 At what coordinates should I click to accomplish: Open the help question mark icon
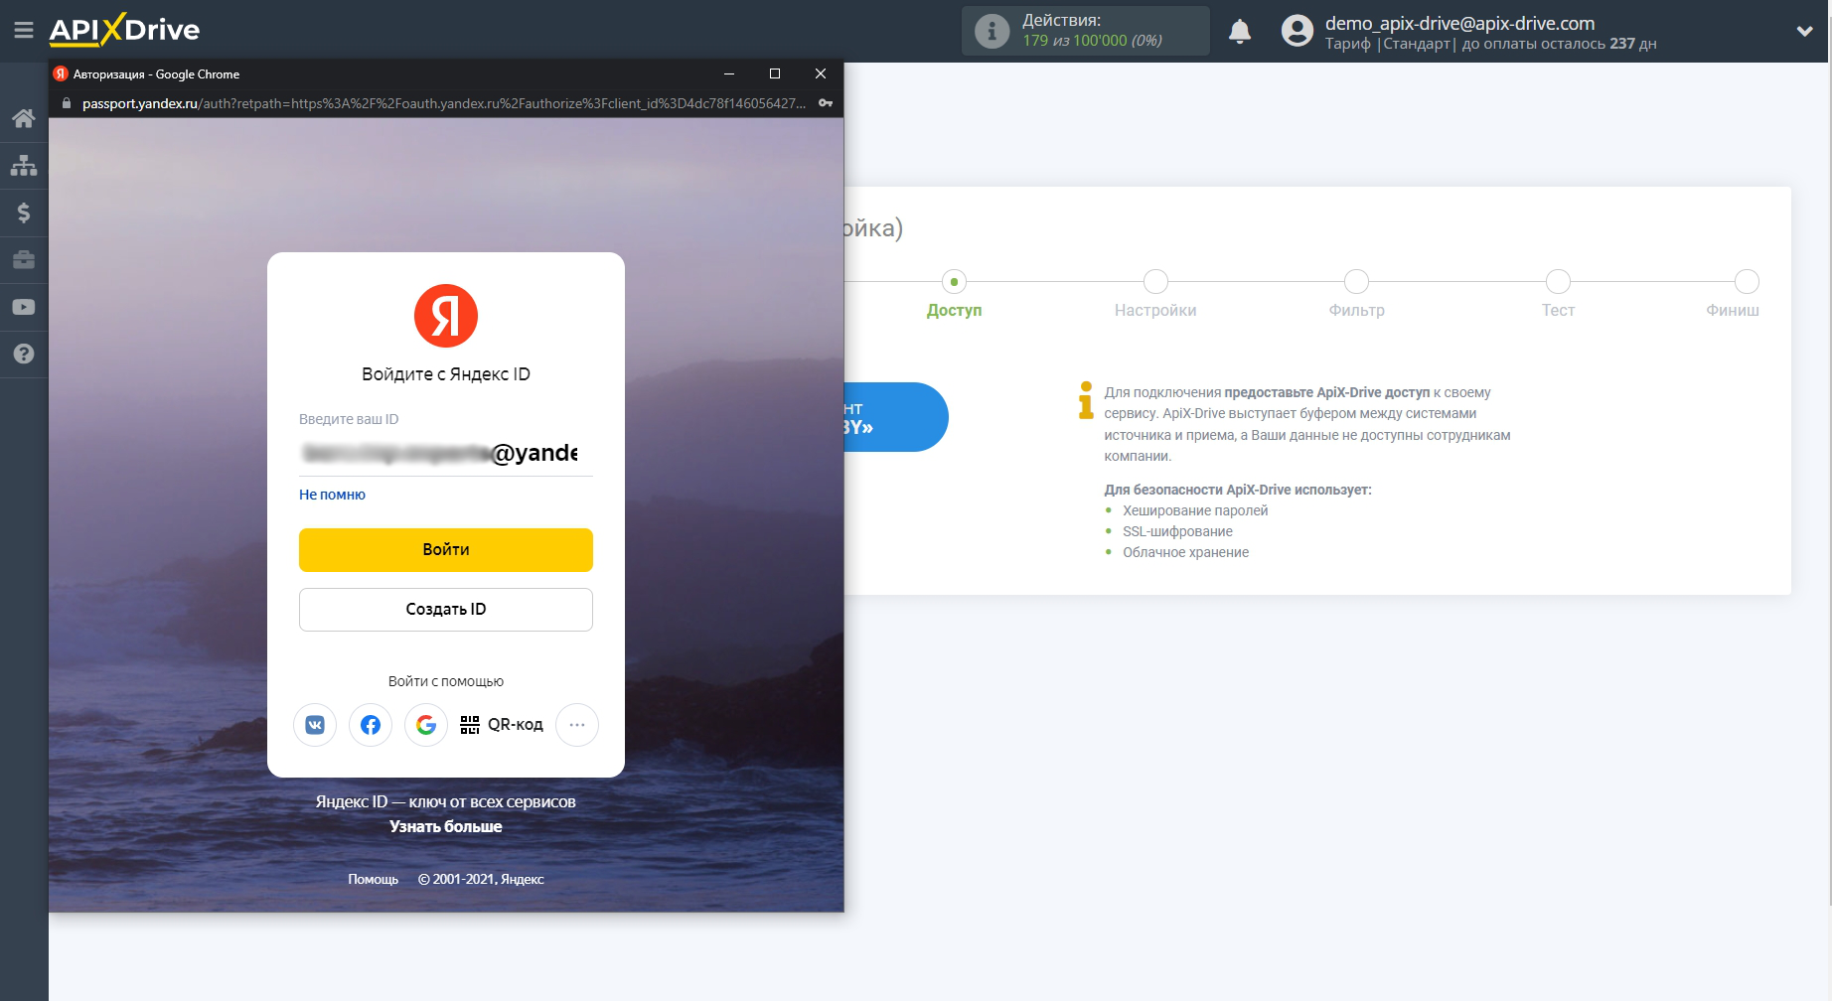24,354
